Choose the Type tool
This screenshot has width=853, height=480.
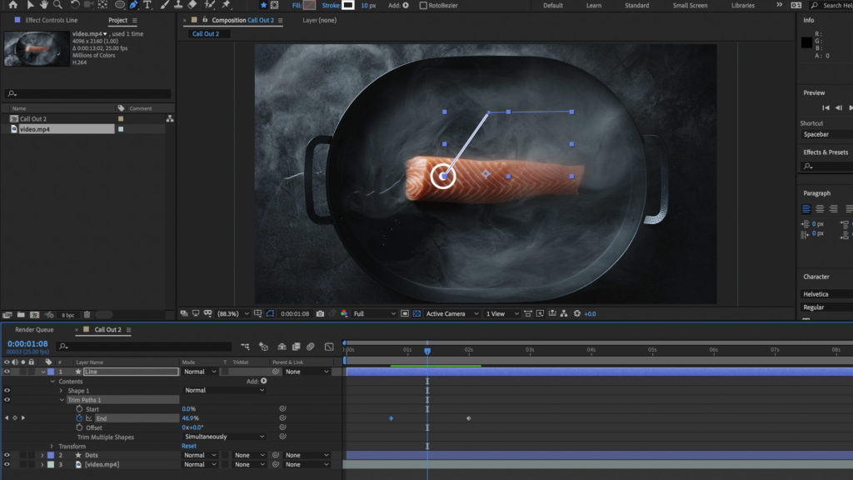click(x=148, y=5)
